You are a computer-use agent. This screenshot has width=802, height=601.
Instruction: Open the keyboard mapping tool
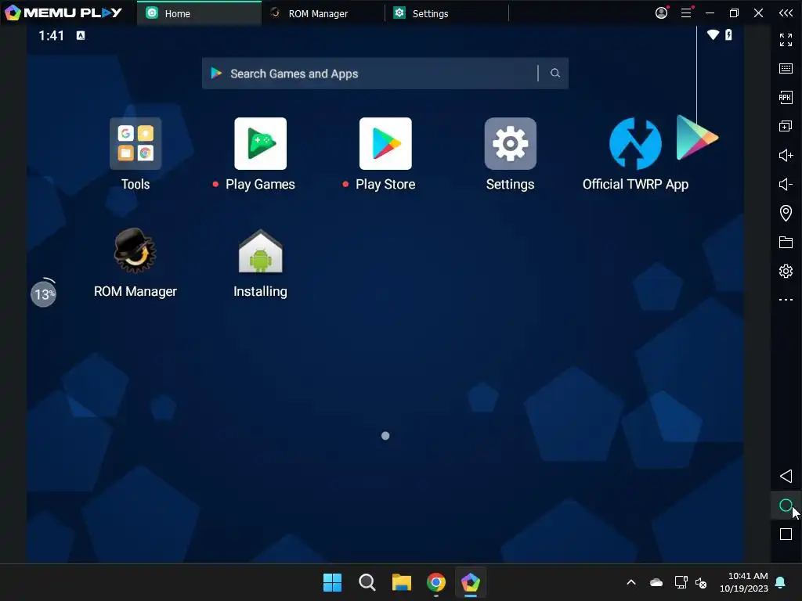[786, 69]
